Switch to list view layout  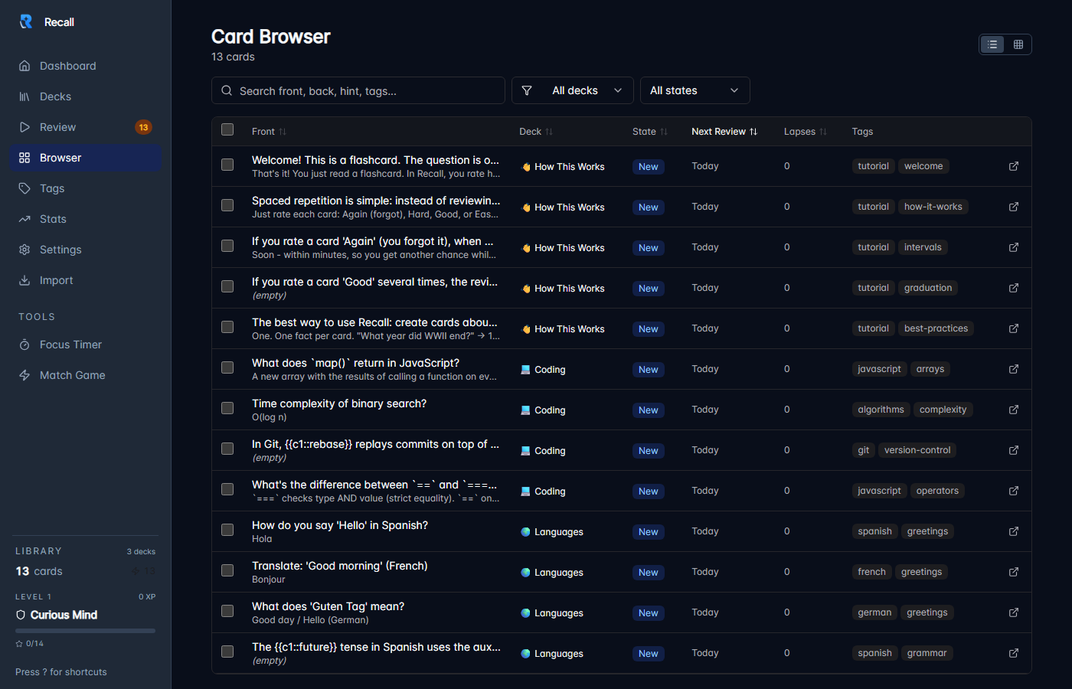tap(992, 44)
